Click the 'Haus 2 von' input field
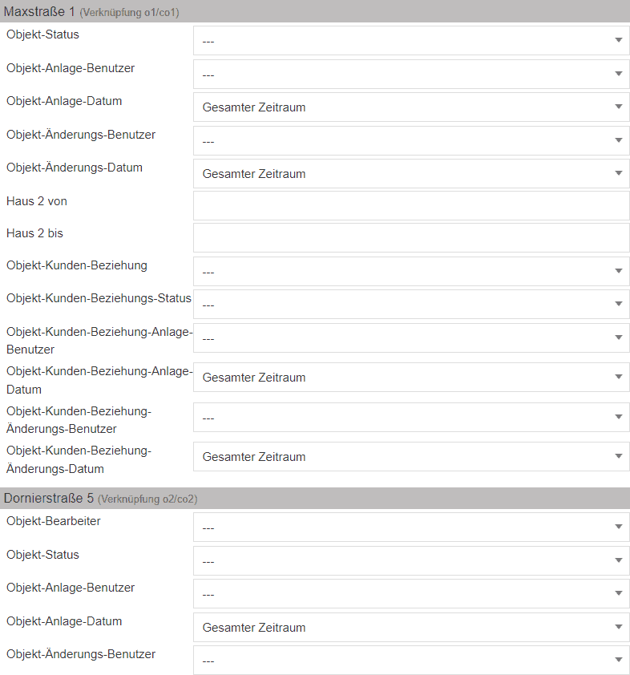Image resolution: width=630 pixels, height=675 pixels. pyautogui.click(x=410, y=206)
